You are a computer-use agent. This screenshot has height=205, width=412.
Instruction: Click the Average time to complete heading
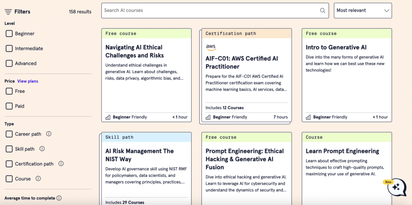[x=30, y=198]
